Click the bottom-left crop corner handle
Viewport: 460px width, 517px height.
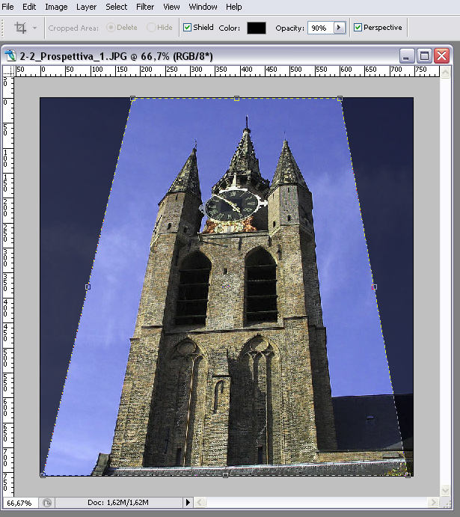pyautogui.click(x=43, y=475)
